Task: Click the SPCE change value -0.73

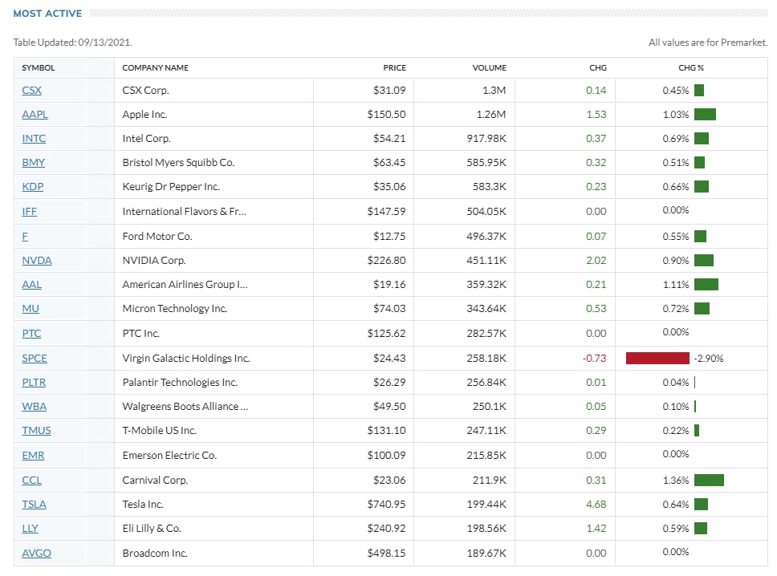Action: click(x=594, y=358)
